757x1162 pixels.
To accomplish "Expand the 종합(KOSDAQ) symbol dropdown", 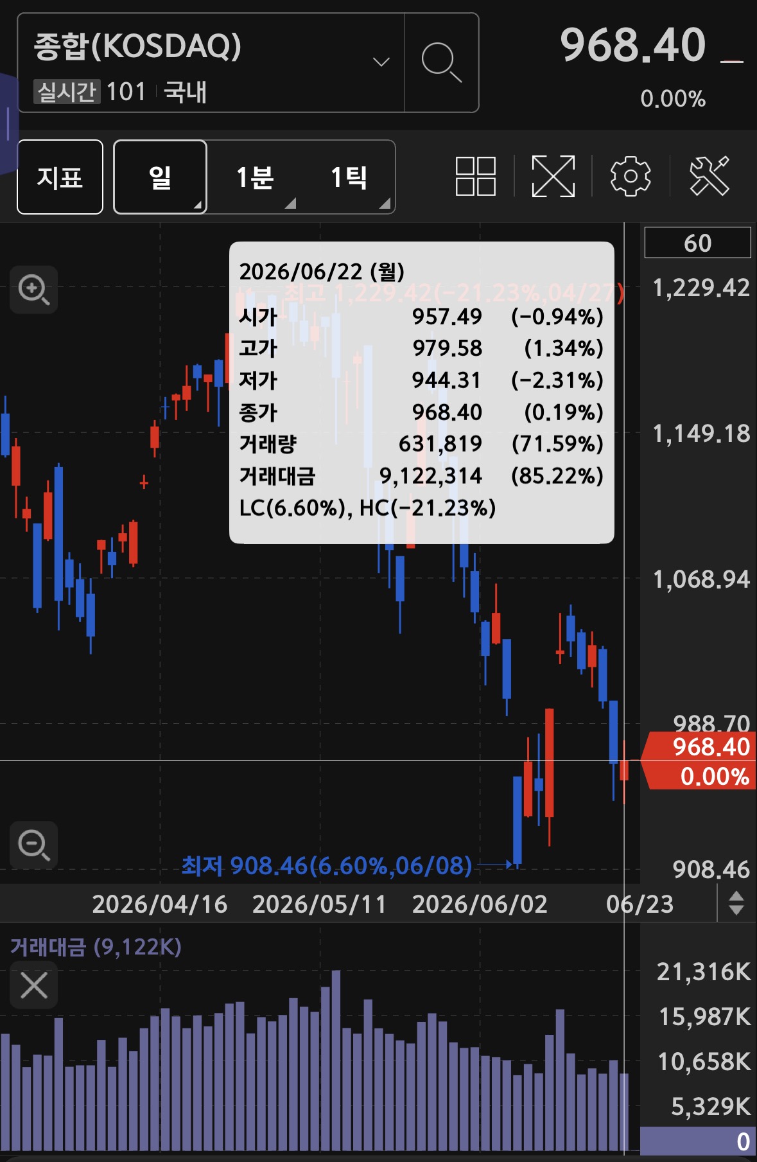I will click(x=381, y=62).
